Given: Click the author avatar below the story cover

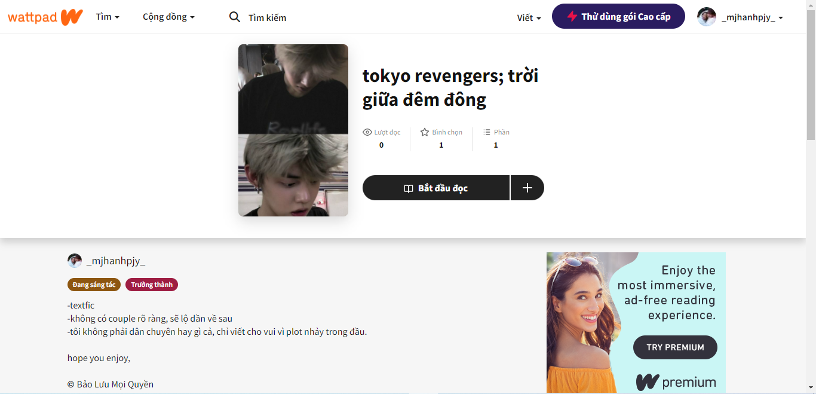Looking at the screenshot, I should point(75,261).
